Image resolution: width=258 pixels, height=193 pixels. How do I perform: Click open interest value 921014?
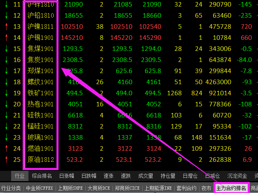pos(220,93)
